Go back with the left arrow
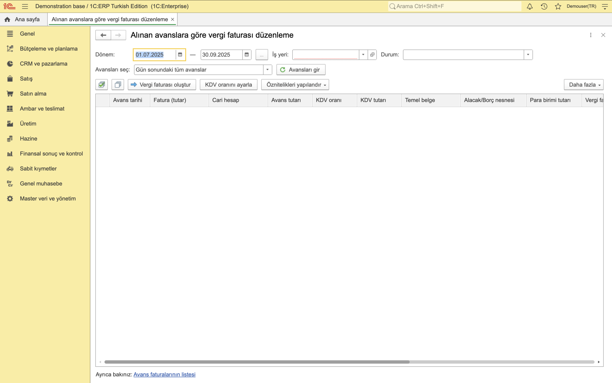 (x=103, y=35)
